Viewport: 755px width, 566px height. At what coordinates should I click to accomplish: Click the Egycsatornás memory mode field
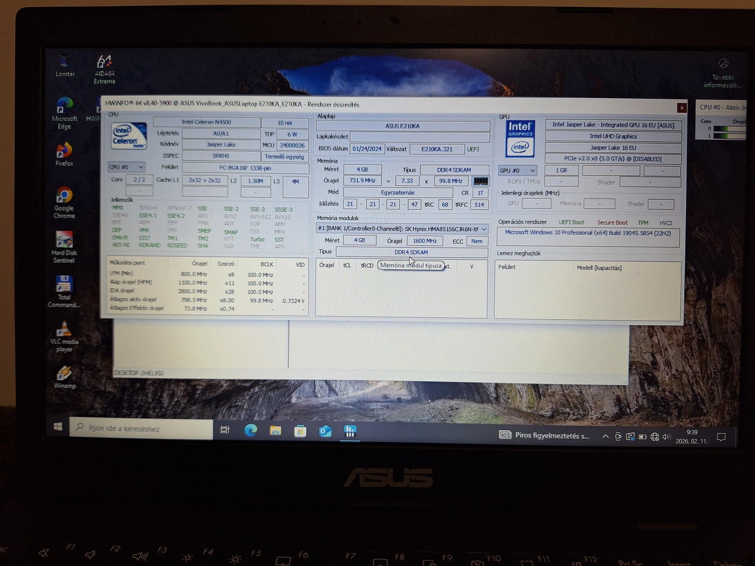(397, 192)
